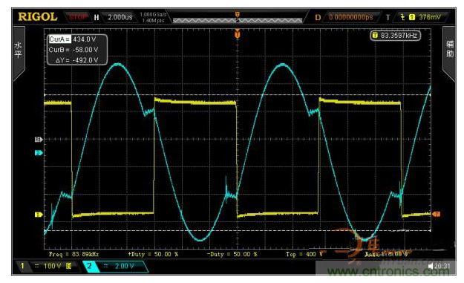
Task: Click the speaker sound icon
Action: pyautogui.click(x=431, y=266)
